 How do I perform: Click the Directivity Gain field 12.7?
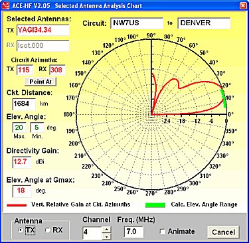coord(22,162)
